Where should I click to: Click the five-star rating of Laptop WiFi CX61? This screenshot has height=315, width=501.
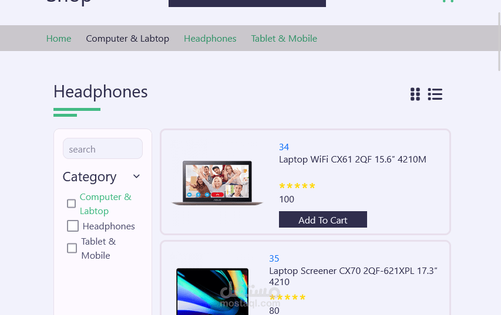tap(297, 186)
